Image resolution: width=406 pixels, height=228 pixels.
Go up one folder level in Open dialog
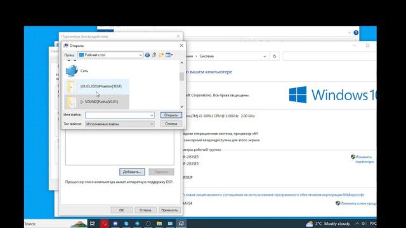(154, 55)
